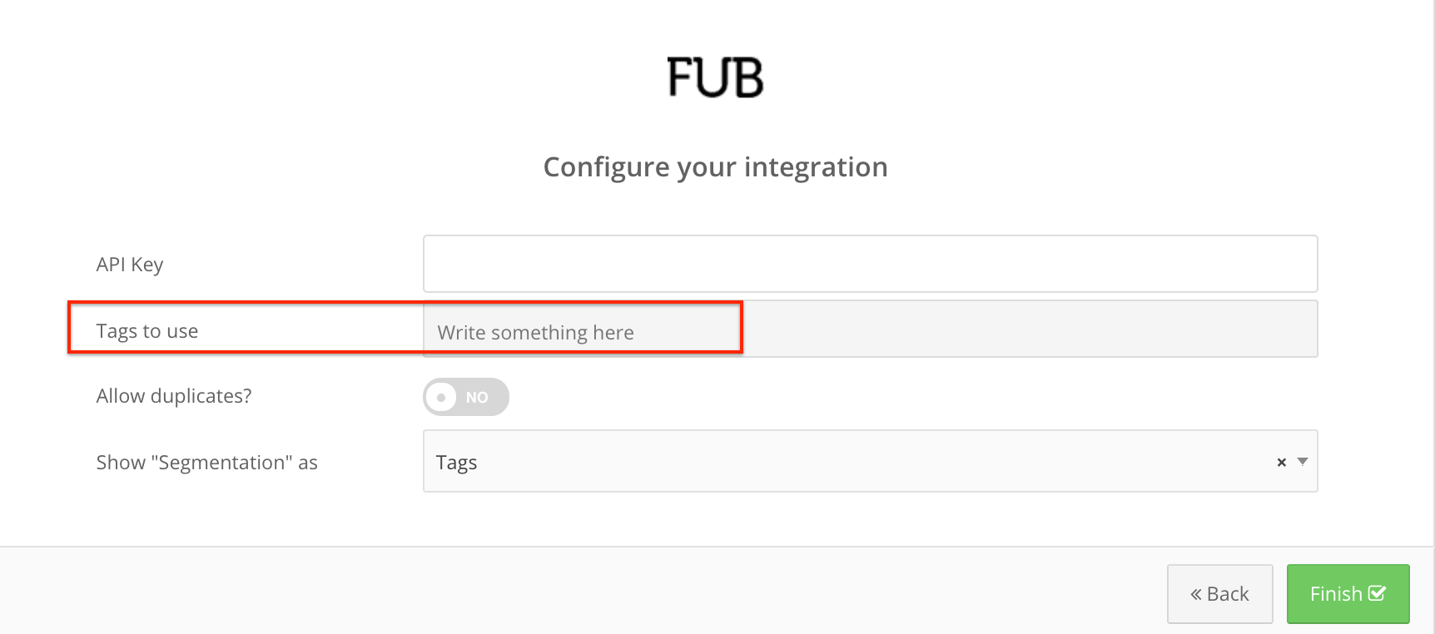1435x634 pixels.
Task: Click the empty right portion of the tags field
Action: coord(1030,329)
